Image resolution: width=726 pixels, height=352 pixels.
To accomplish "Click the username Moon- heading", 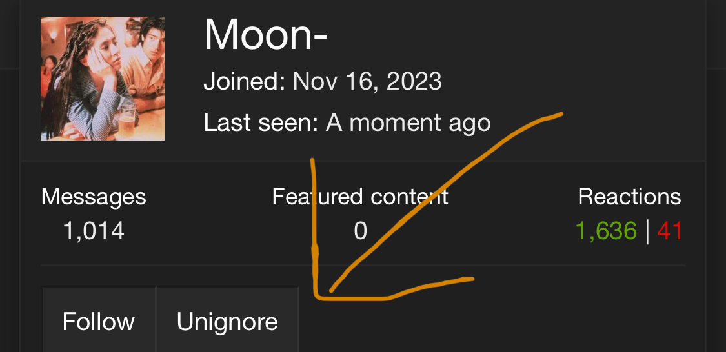I will click(x=266, y=35).
